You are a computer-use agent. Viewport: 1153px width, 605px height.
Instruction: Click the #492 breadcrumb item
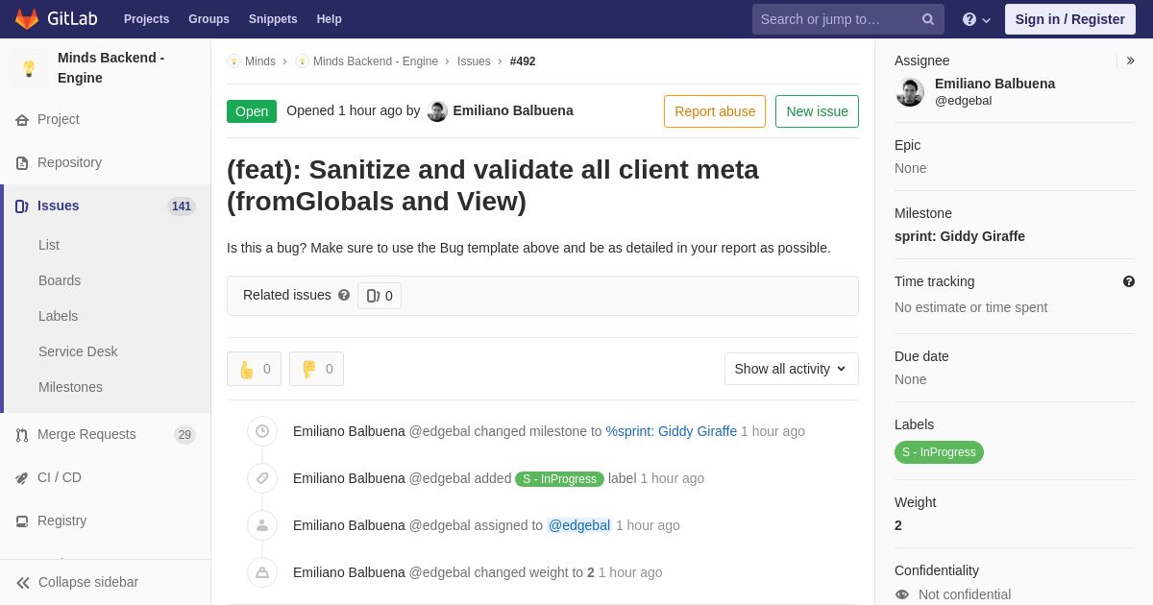coord(523,61)
